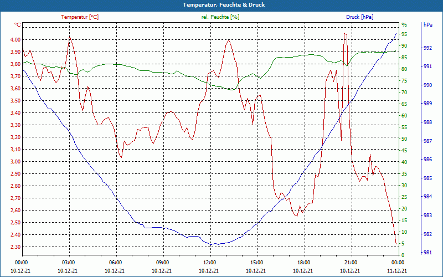Click time axis label '12:00'
443x277 pixels.
click(x=209, y=263)
